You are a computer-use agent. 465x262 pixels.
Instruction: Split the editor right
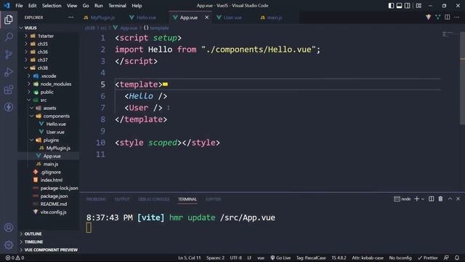pyautogui.click(x=448, y=17)
